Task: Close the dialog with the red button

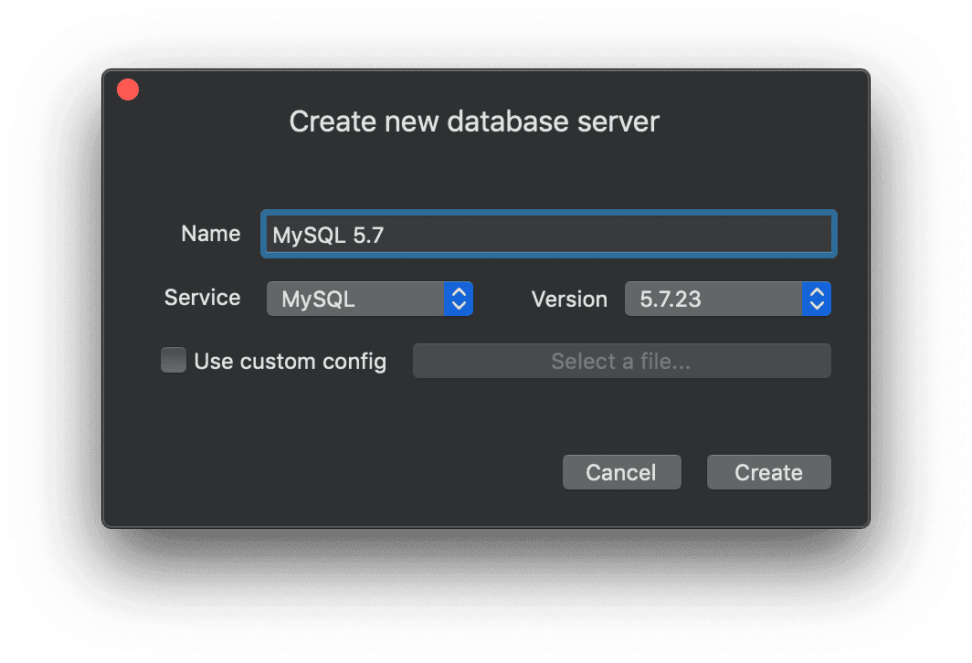Action: point(128,89)
